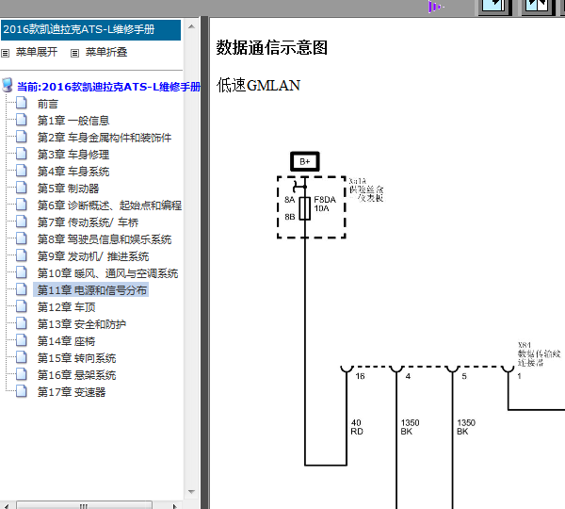The image size is (565, 509).
Task: Open 第10章 暖风、通风与空调系统
Action: click(x=107, y=273)
